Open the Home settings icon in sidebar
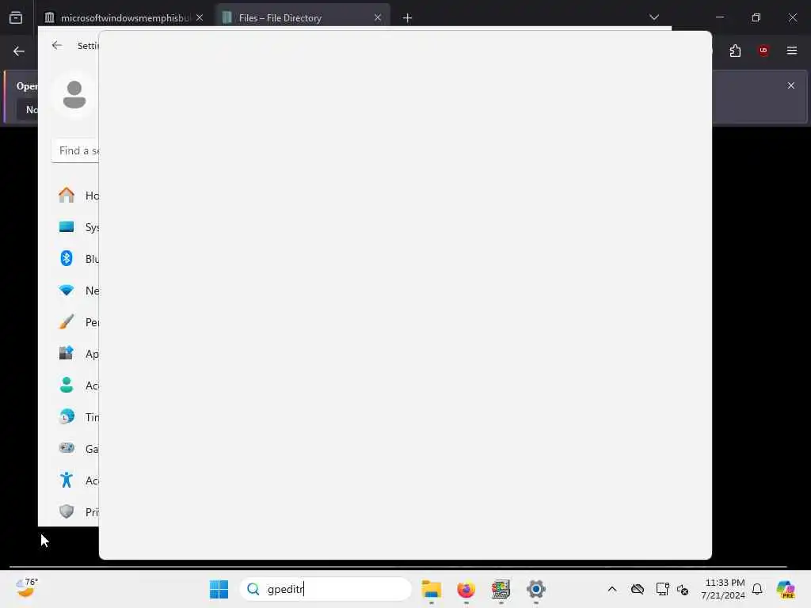Screen dimensions: 811x608 tap(67, 195)
